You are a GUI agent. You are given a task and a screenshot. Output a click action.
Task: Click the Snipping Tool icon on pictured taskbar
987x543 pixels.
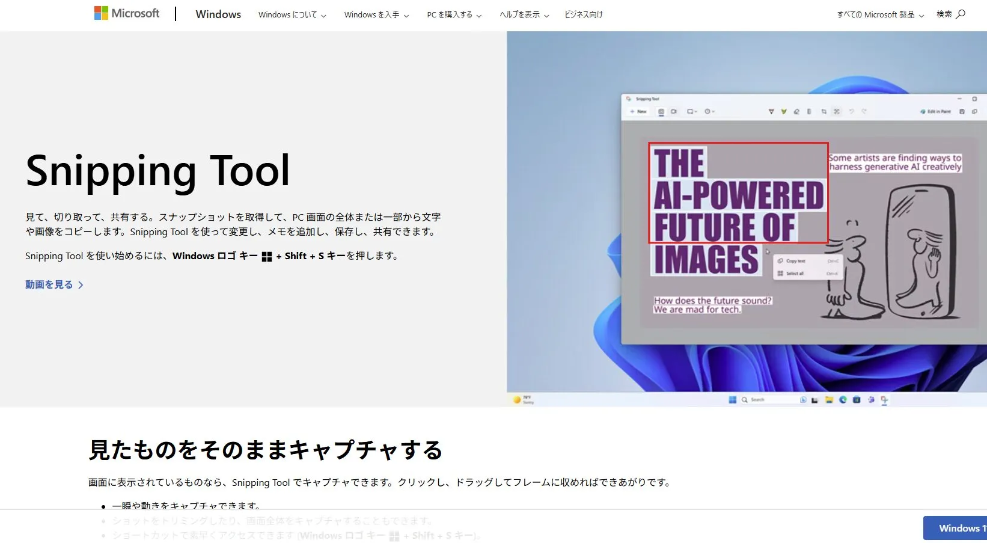point(884,400)
